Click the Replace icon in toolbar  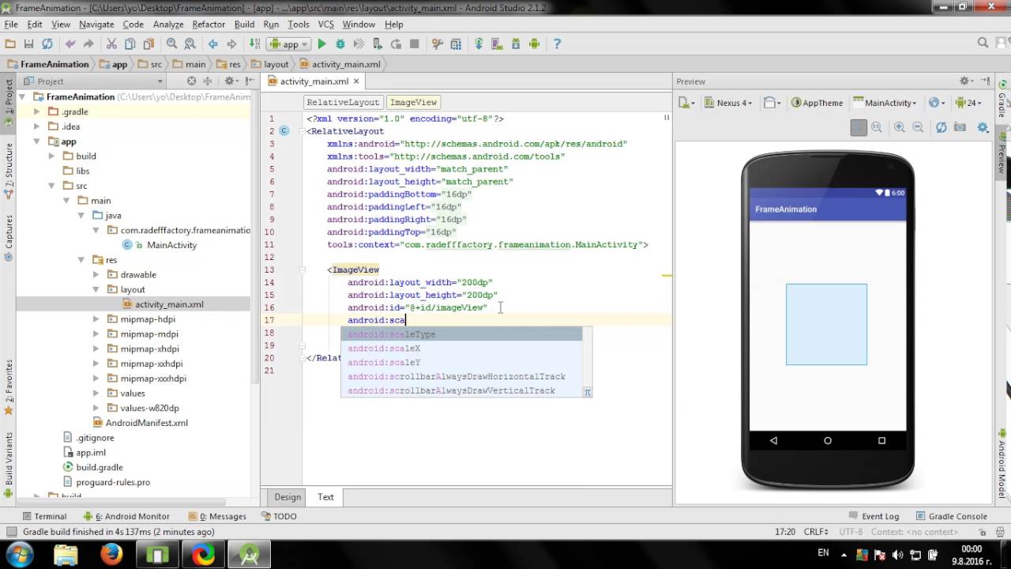(x=190, y=44)
